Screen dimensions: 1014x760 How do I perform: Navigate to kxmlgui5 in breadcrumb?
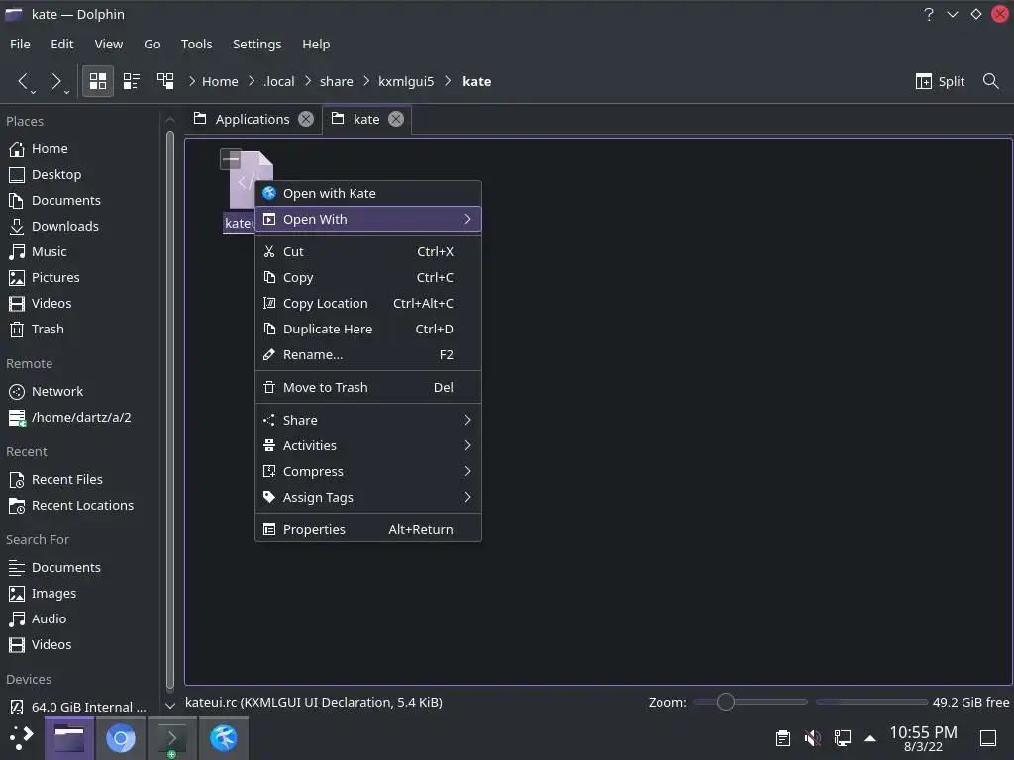point(406,81)
